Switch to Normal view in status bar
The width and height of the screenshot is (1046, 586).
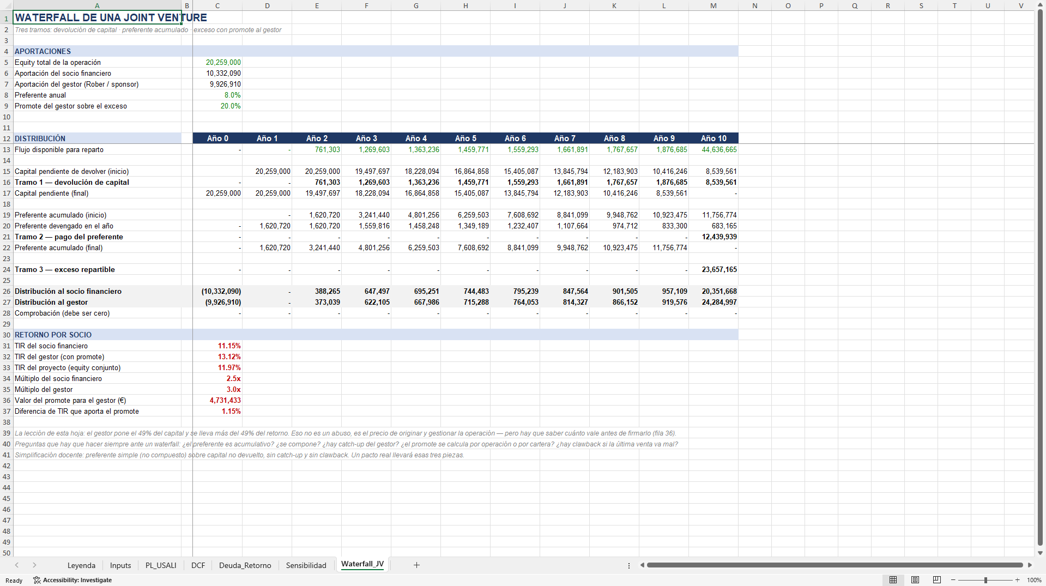click(x=893, y=580)
